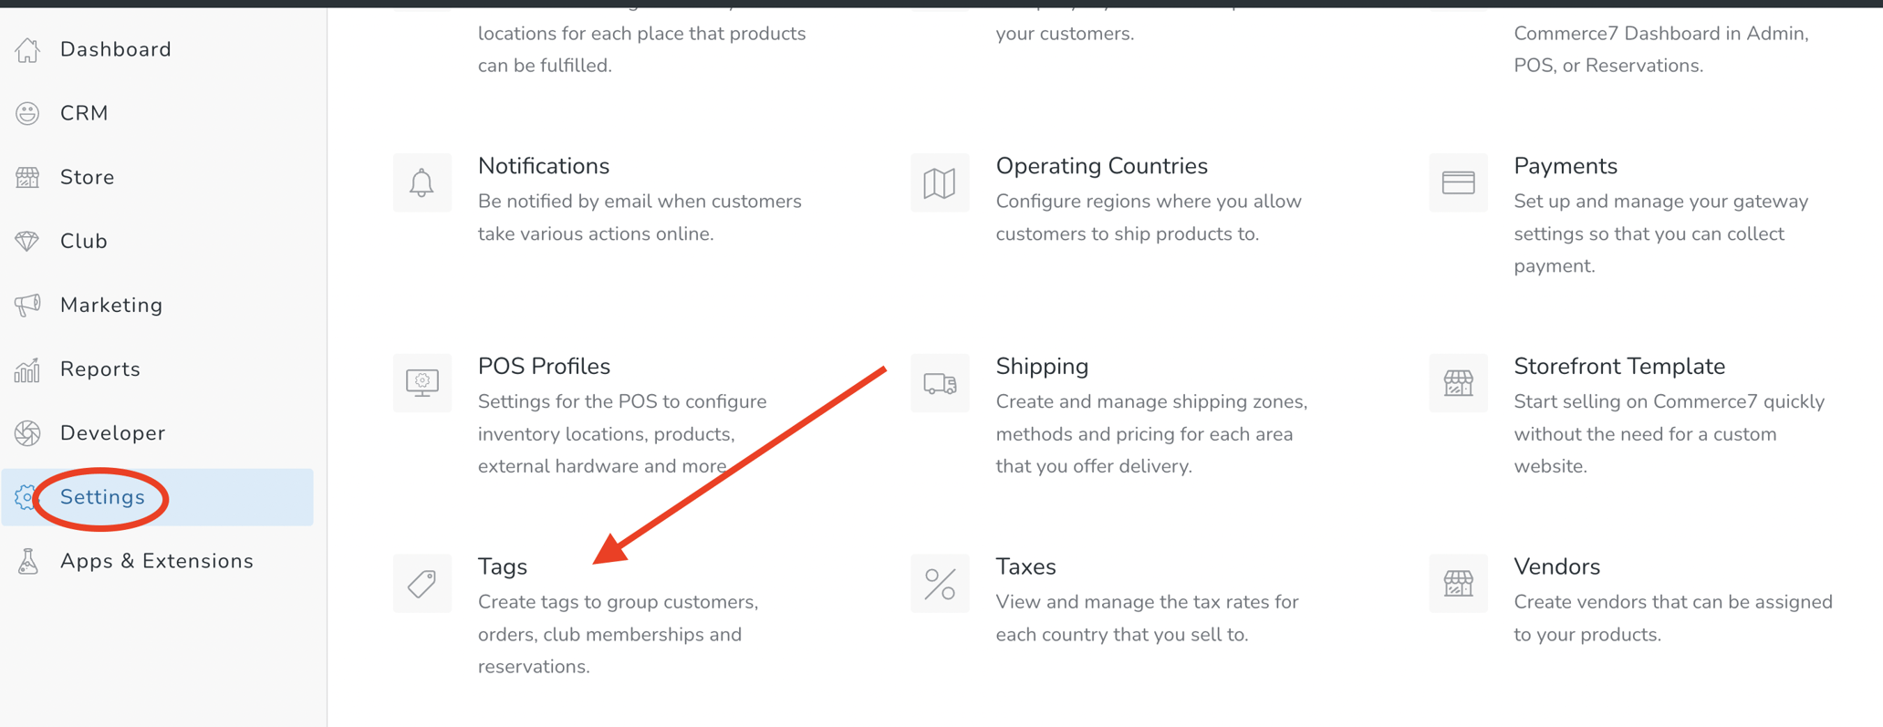This screenshot has width=1883, height=727.
Task: Select the Reports bar chart icon
Action: tap(28, 369)
